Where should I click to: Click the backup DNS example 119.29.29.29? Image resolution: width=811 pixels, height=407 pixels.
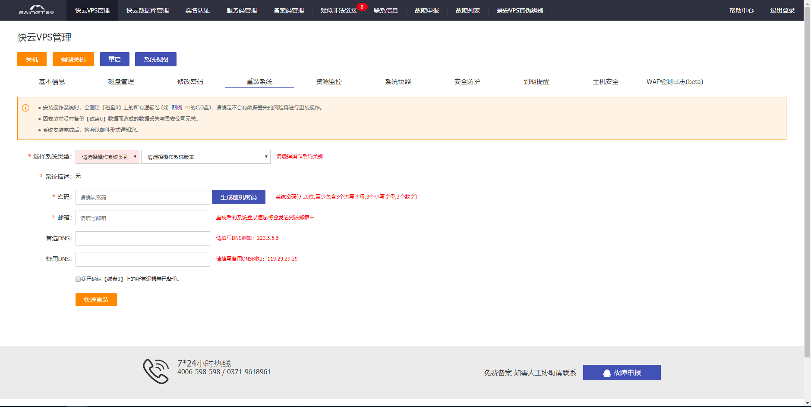(282, 259)
